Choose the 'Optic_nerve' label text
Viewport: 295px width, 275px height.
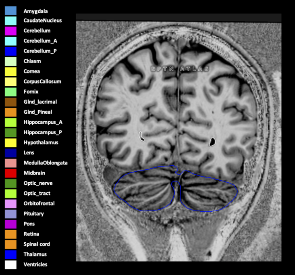[38, 183]
